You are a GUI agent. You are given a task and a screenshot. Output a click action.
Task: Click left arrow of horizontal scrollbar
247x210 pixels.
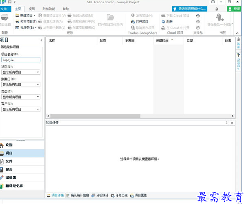(48, 116)
